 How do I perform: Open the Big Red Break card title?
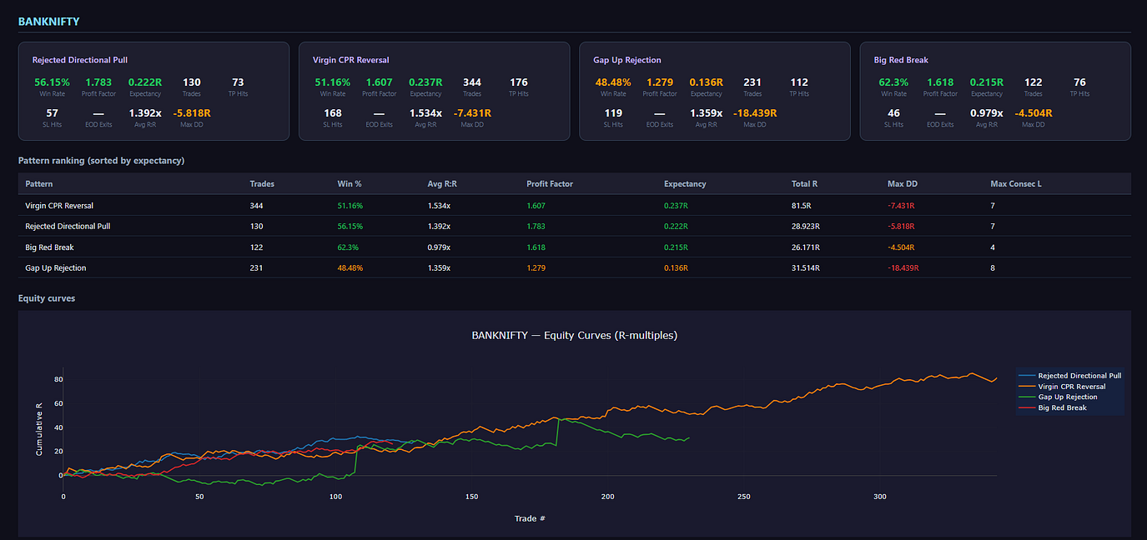pos(901,60)
